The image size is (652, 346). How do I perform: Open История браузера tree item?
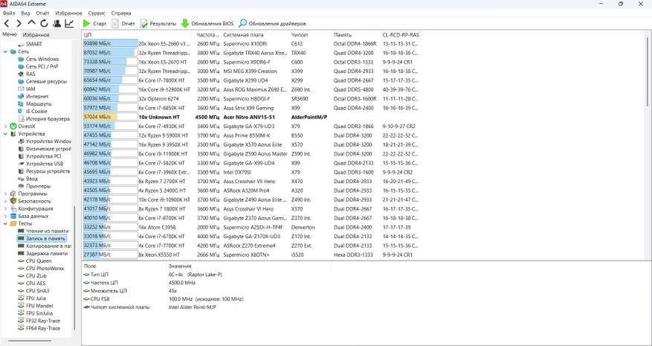(x=48, y=119)
